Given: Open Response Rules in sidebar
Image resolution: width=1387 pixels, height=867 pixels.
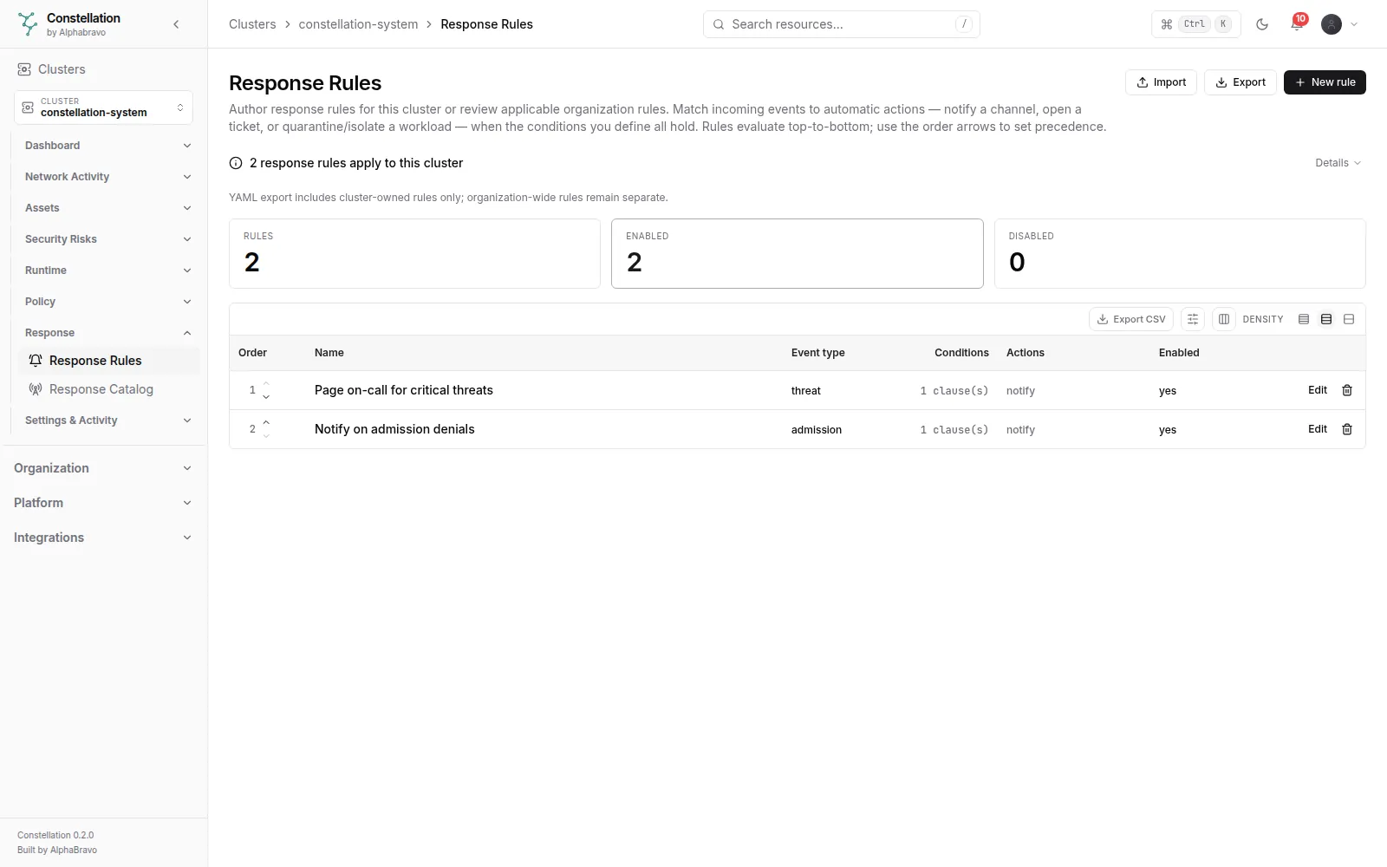Looking at the screenshot, I should [x=108, y=361].
